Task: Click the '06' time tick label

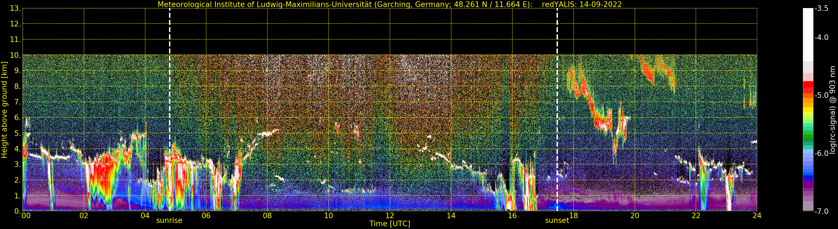Action: [206, 216]
